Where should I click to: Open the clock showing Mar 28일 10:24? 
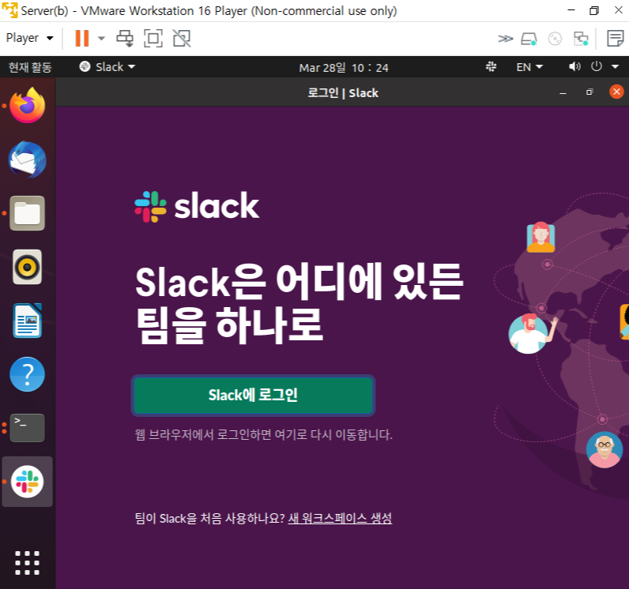[344, 67]
